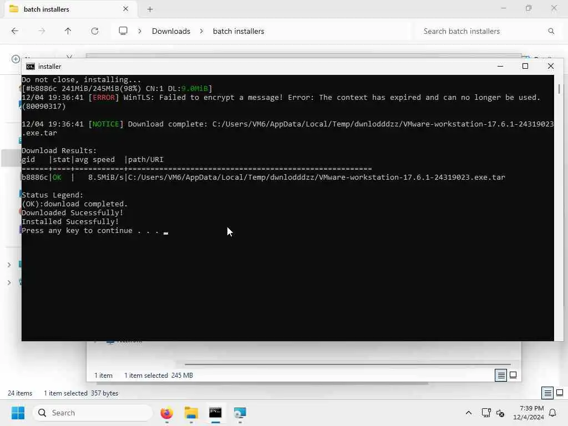The height and width of the screenshot is (426, 568).
Task: Click "1 item selected 357 bytes" status text
Action: pyautogui.click(x=81, y=393)
